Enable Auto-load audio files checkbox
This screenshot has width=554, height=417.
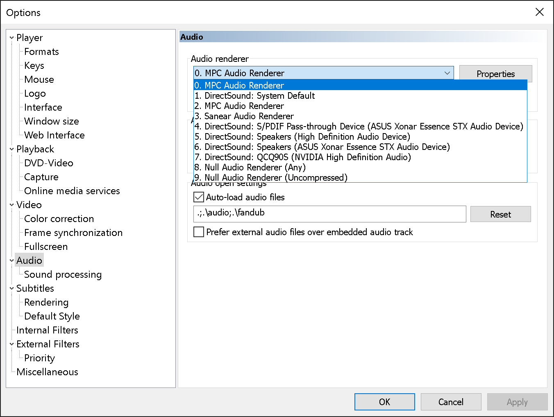click(199, 197)
